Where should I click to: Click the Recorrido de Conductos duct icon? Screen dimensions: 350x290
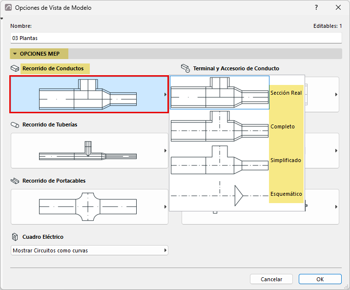(15, 68)
